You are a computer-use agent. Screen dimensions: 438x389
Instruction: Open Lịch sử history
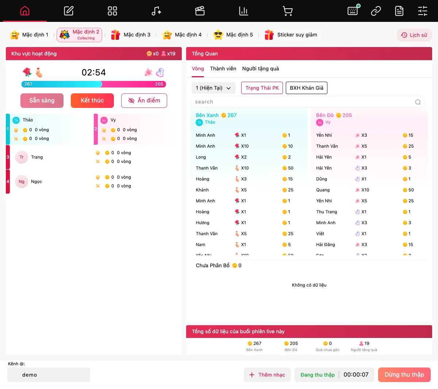click(x=414, y=35)
